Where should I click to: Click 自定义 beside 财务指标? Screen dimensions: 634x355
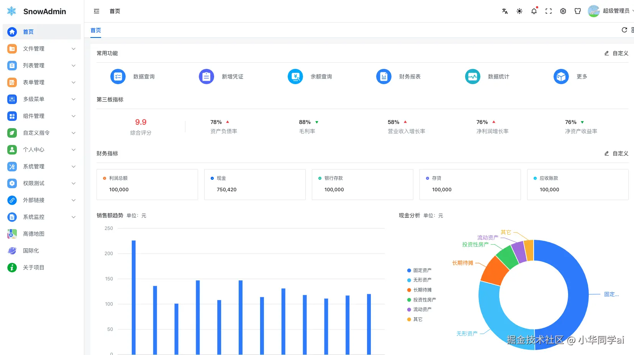click(616, 153)
